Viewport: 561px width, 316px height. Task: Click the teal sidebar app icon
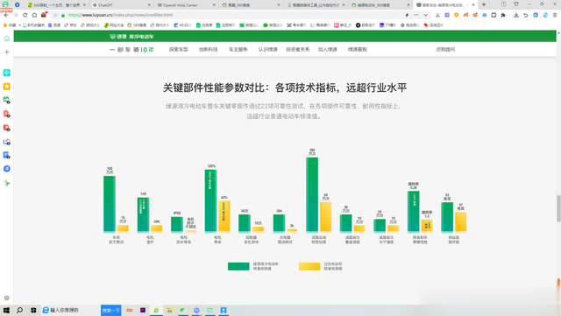[x=7, y=73]
